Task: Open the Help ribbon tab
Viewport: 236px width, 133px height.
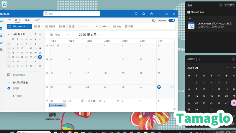Action: pos(37,20)
